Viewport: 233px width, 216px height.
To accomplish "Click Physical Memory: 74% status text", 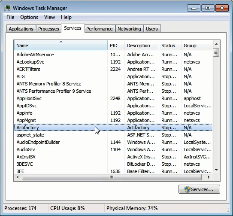I will coord(132,208).
